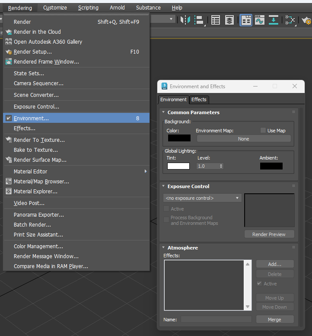312x336 pixels.
Task: Open the Ambient black color swatch
Action: click(x=271, y=166)
